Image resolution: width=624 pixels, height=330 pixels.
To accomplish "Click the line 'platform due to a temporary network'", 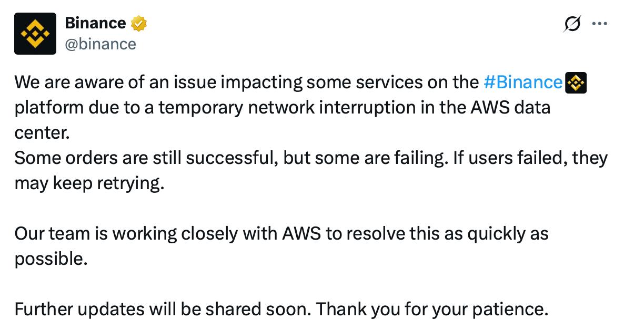I will point(283,108).
